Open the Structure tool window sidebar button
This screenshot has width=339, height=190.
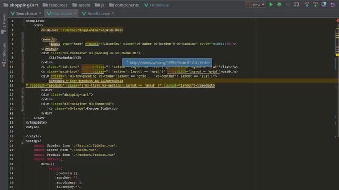click(x=4, y=54)
